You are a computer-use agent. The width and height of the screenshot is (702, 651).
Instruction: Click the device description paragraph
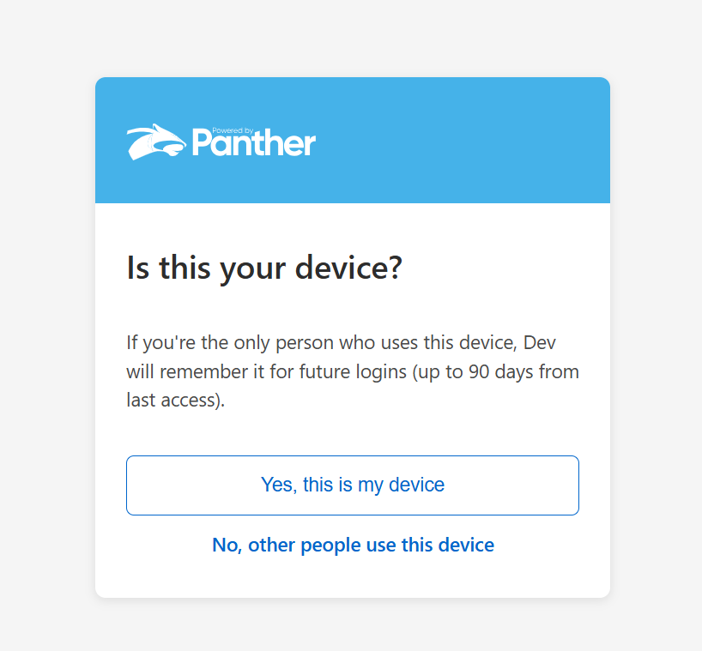[x=352, y=371]
